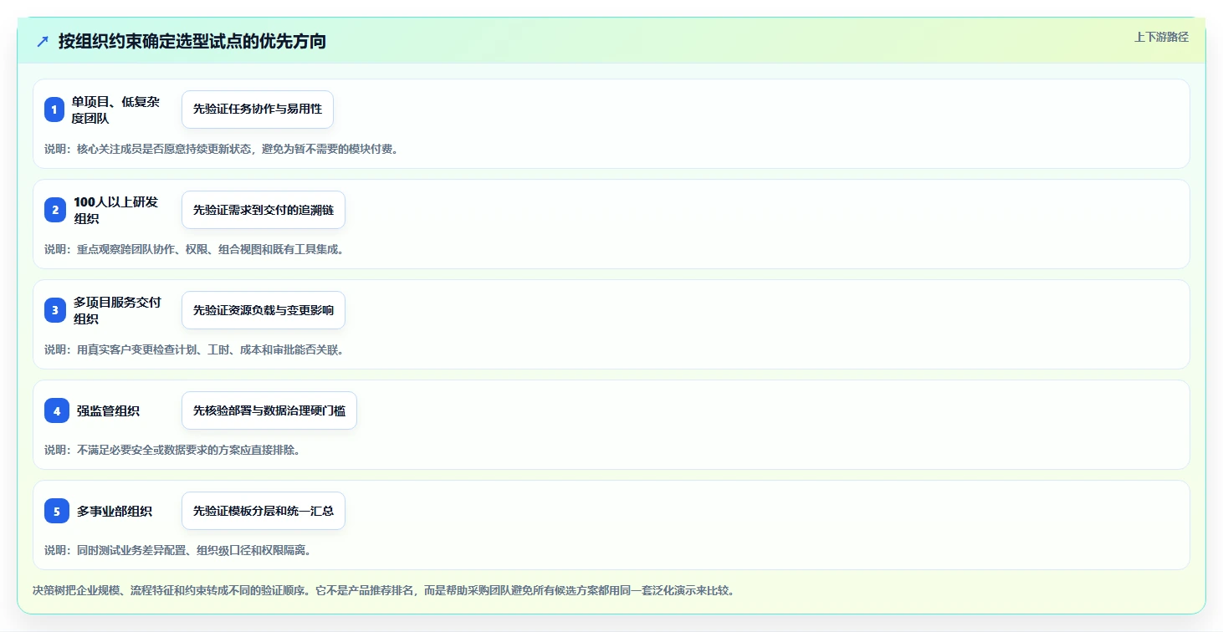Click the arrow icon beside the panel title
This screenshot has width=1223, height=632.
43,41
